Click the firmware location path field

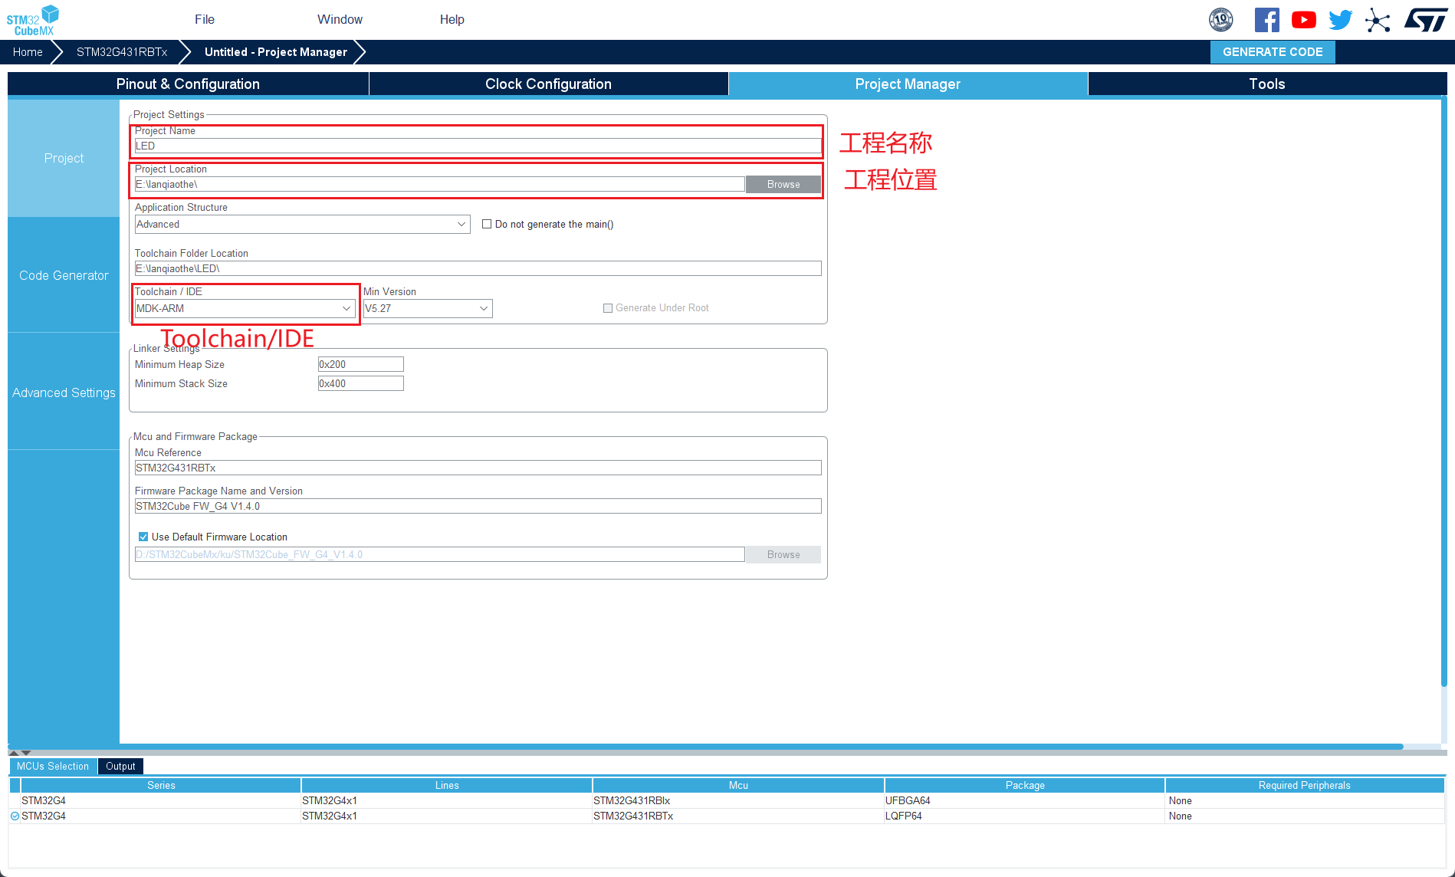[x=439, y=555]
